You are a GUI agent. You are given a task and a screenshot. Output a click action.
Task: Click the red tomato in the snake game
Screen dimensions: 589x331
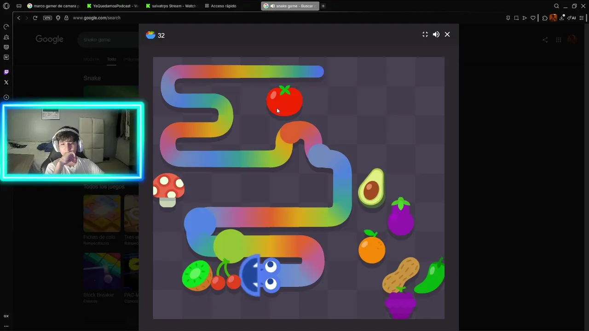(x=284, y=101)
